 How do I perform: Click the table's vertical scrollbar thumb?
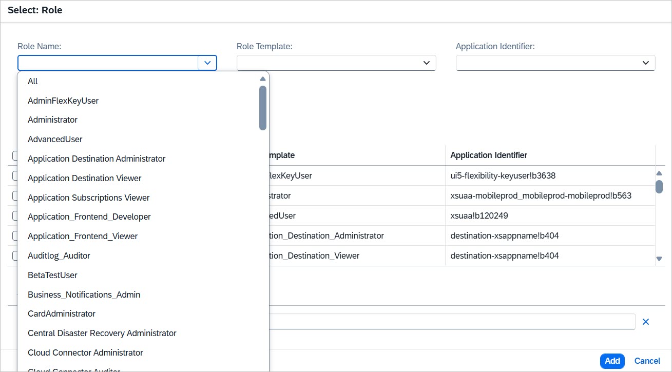[x=659, y=186]
